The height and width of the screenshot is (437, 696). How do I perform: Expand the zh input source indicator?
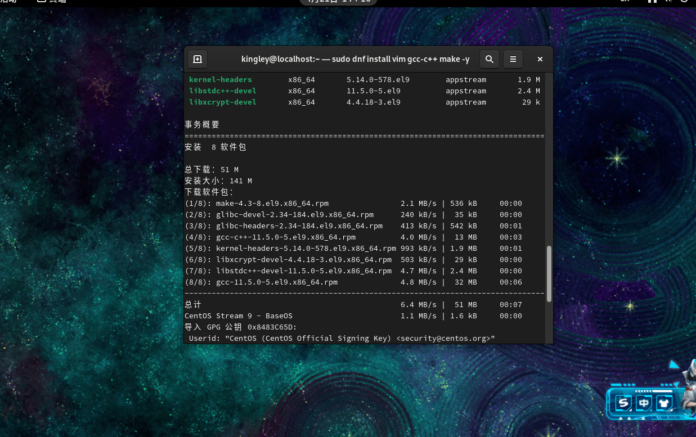pos(625,1)
